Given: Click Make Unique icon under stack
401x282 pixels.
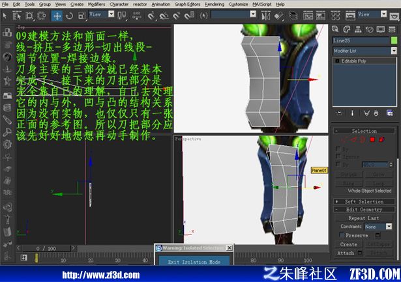Looking at the screenshot, I should pyautogui.click(x=366, y=113).
